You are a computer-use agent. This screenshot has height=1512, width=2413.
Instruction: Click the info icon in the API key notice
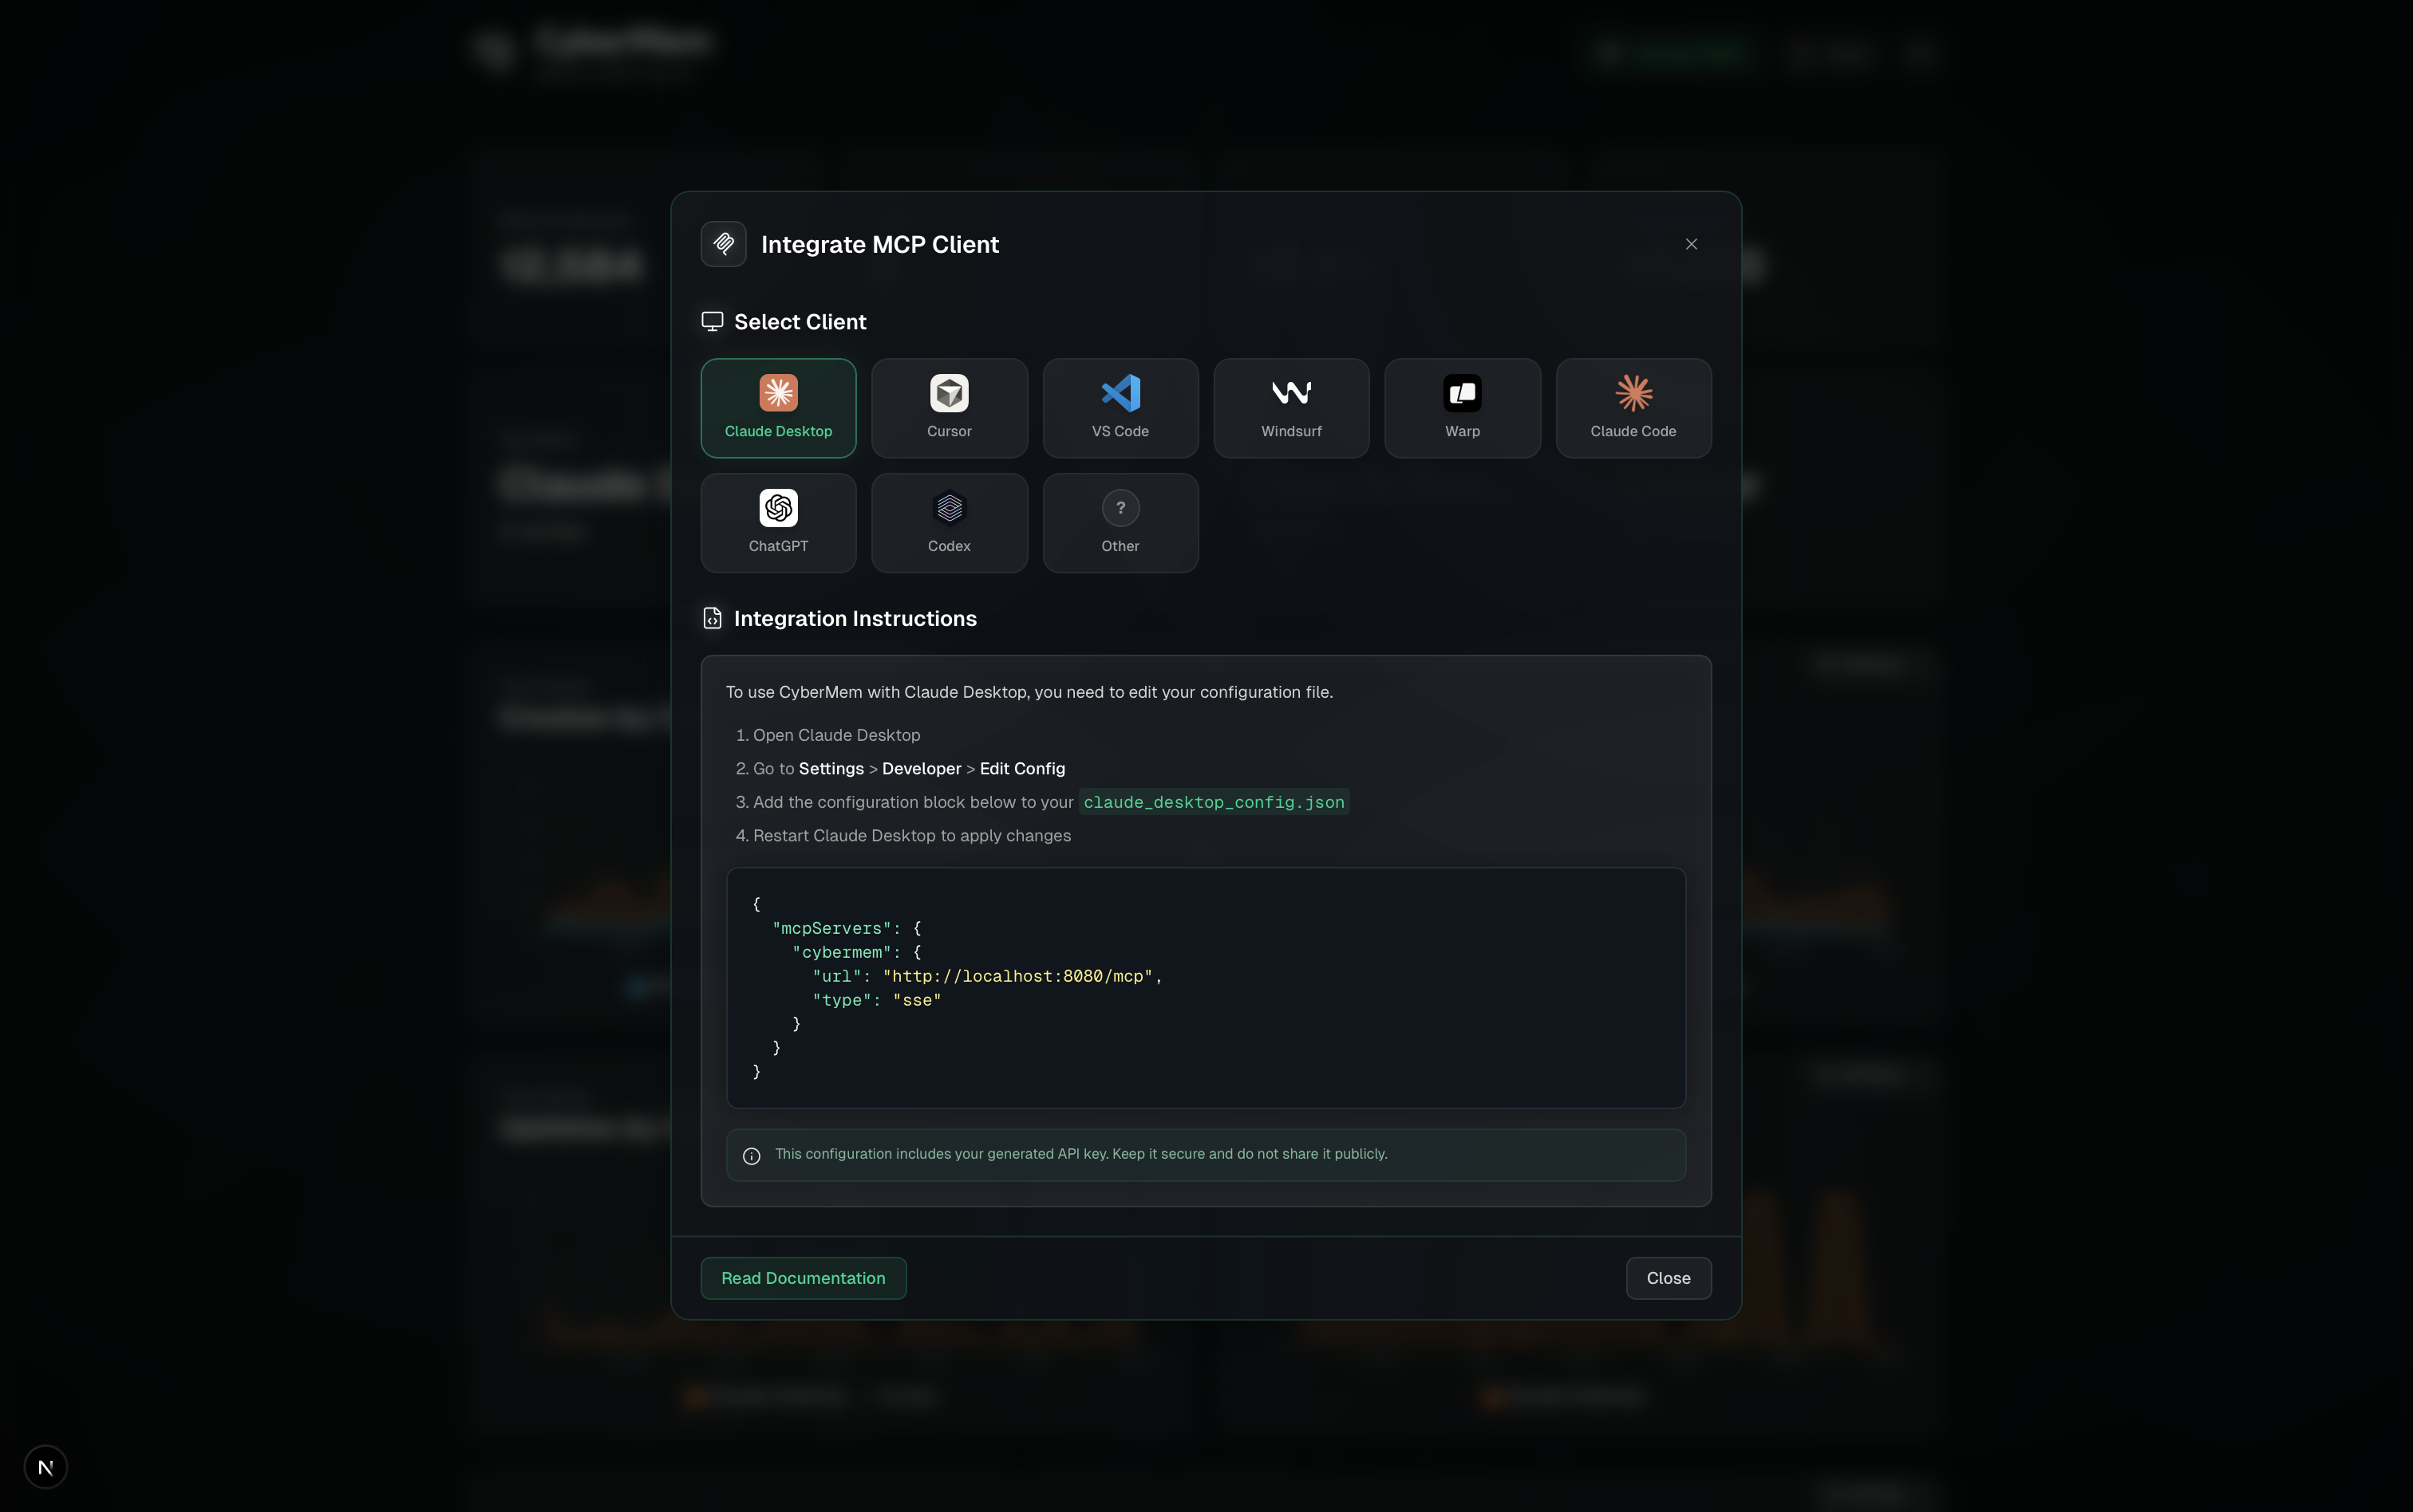click(752, 1156)
